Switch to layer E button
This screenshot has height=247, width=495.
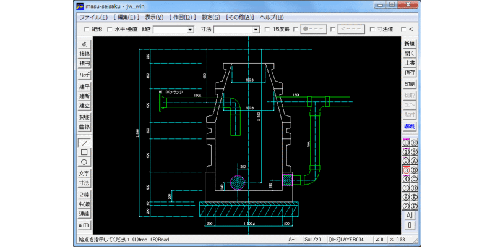pos(414,197)
